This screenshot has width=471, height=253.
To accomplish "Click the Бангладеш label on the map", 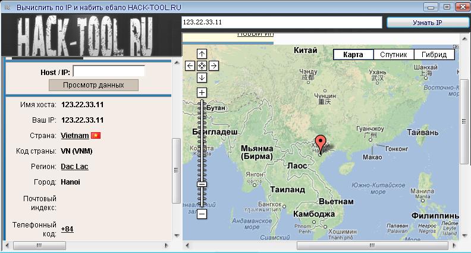I will pyautogui.click(x=215, y=132).
